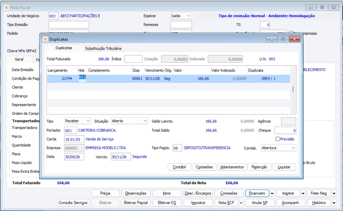Click the Duplicatas window title icon
This screenshot has width=343, height=211.
(45, 39)
